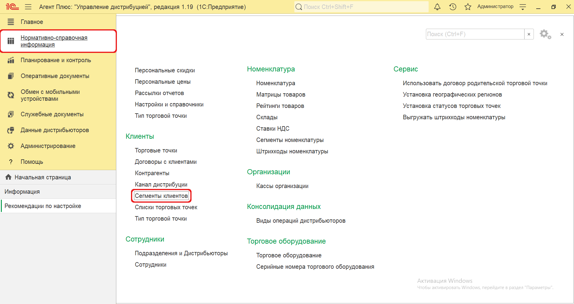Open Торговые точки list

156,150
